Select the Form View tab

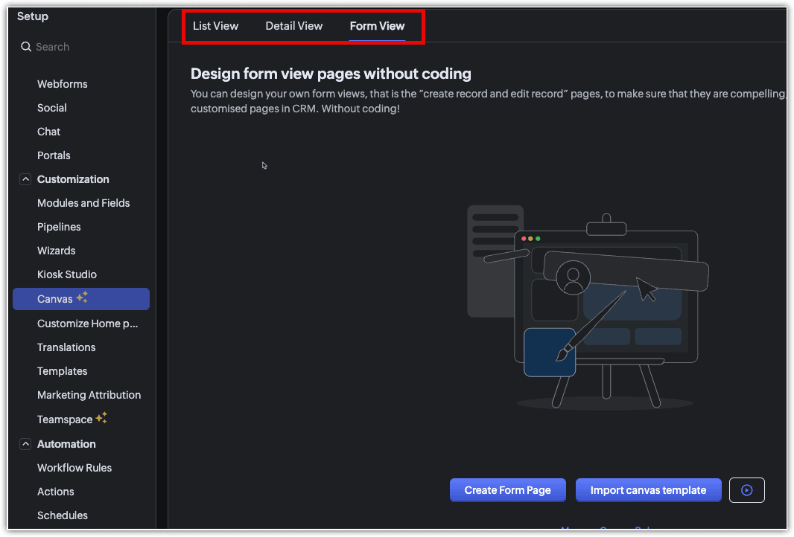[x=377, y=26]
